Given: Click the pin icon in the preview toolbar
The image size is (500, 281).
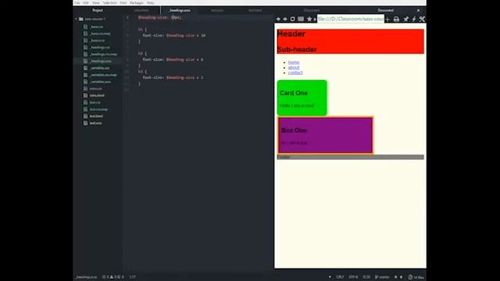Looking at the screenshot, I should 406,19.
